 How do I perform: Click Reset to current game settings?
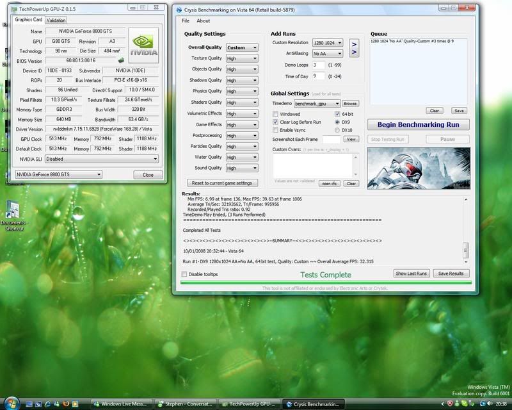coord(222,183)
